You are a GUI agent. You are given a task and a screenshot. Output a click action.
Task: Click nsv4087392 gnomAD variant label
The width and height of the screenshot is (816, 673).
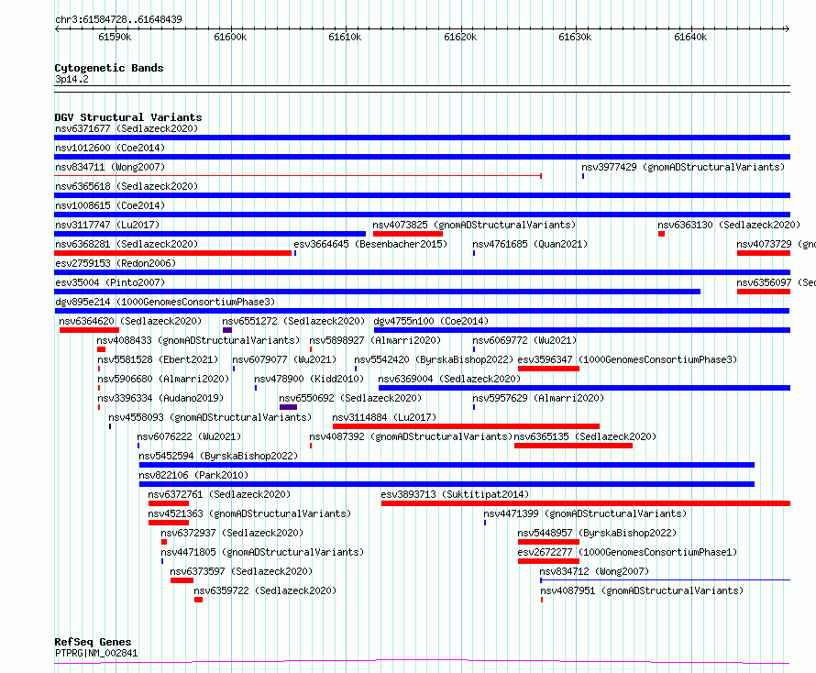[x=411, y=436]
